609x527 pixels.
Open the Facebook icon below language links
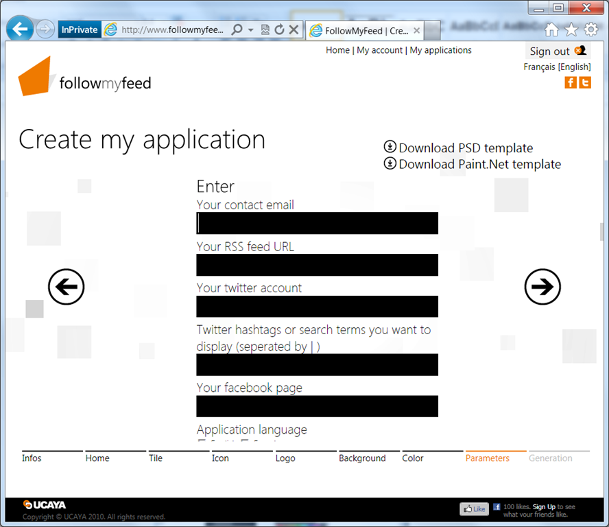point(571,82)
